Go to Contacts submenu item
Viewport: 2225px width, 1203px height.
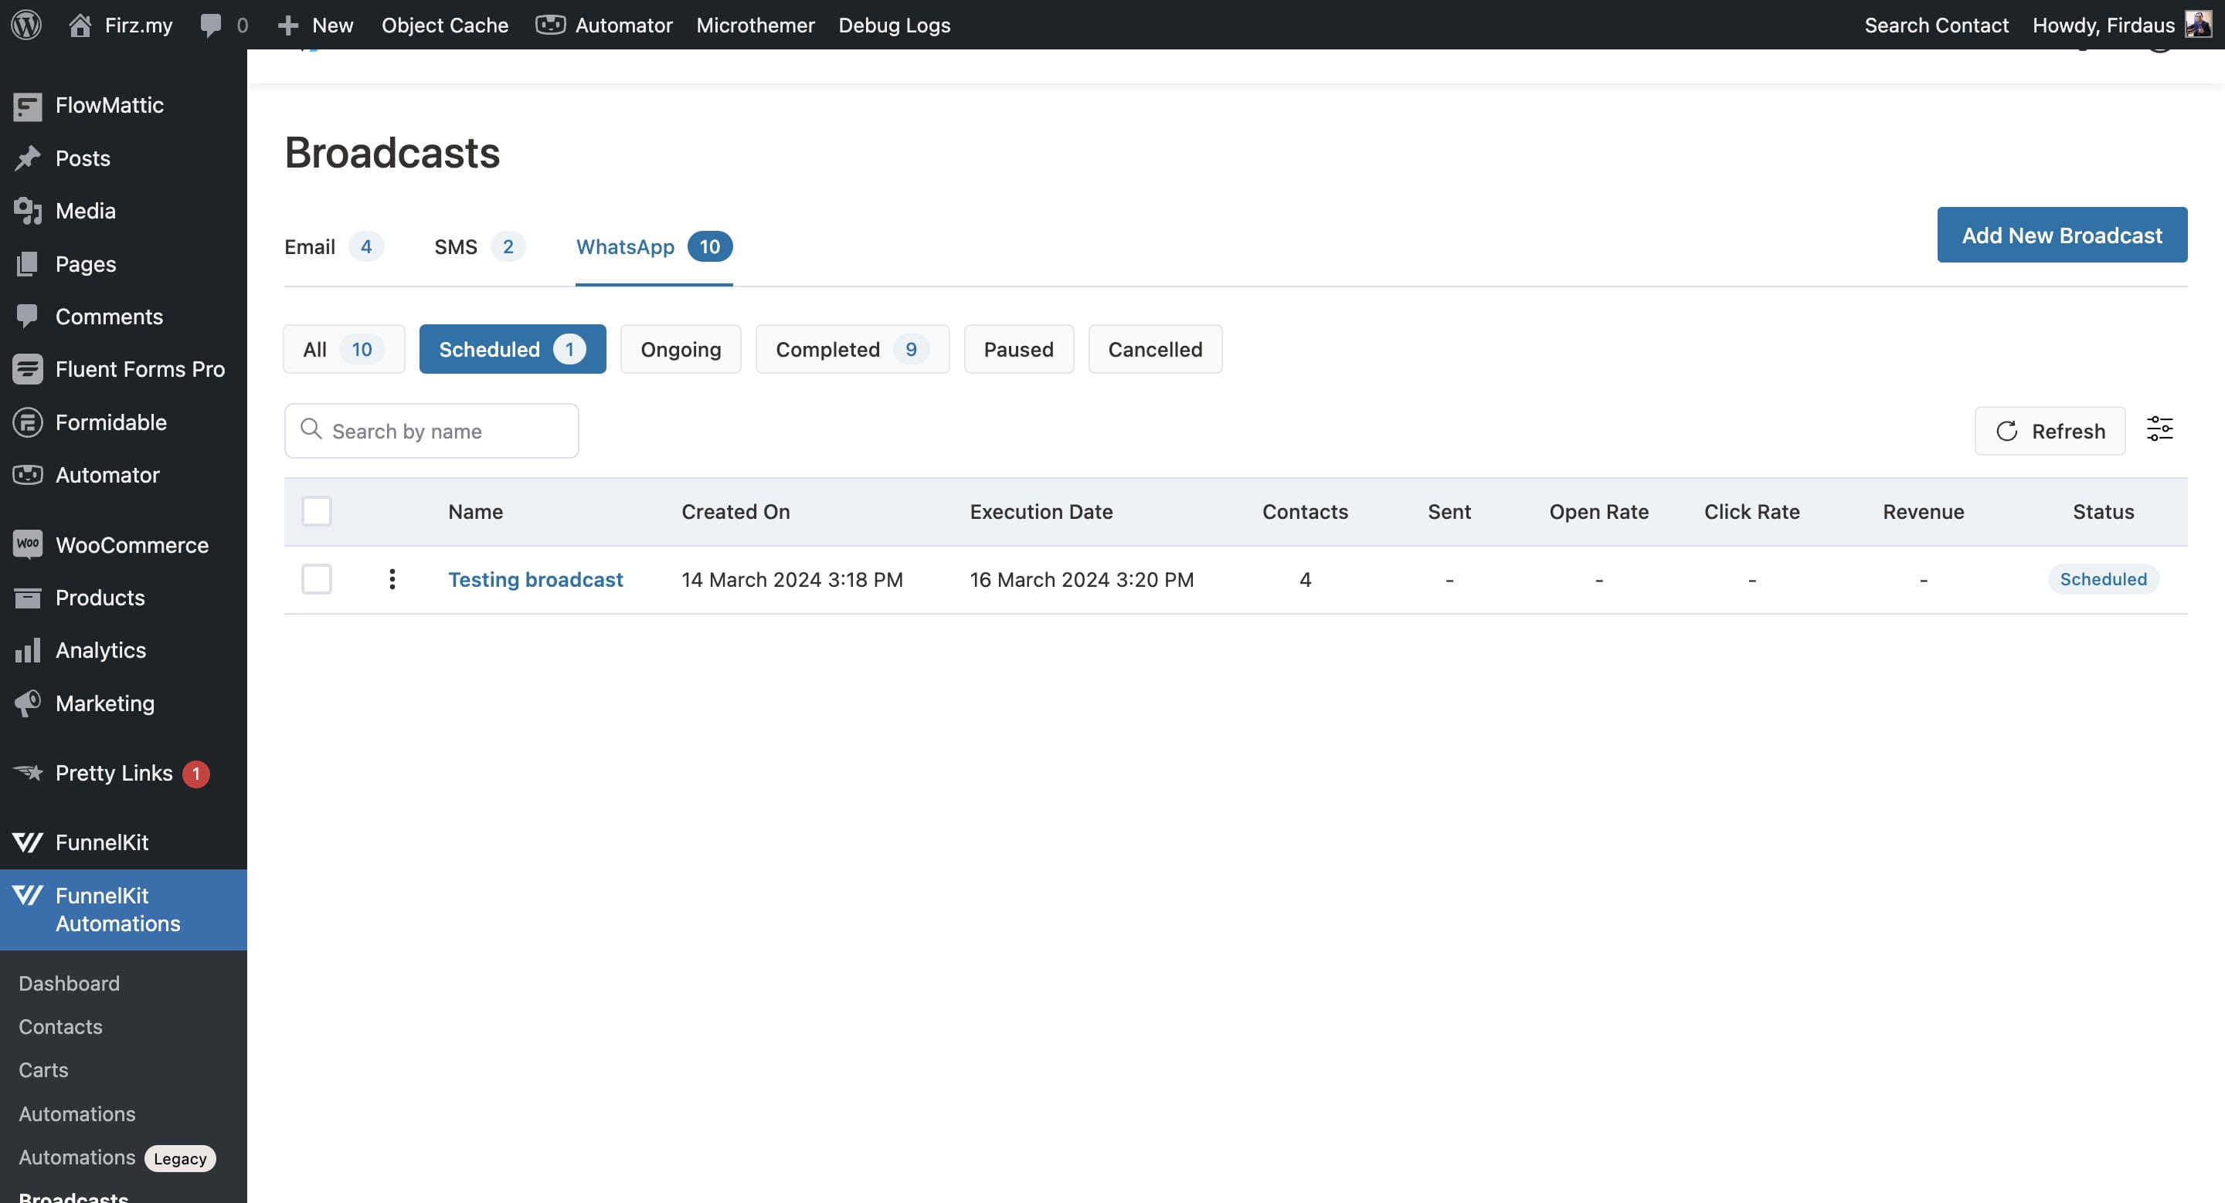coord(60,1026)
